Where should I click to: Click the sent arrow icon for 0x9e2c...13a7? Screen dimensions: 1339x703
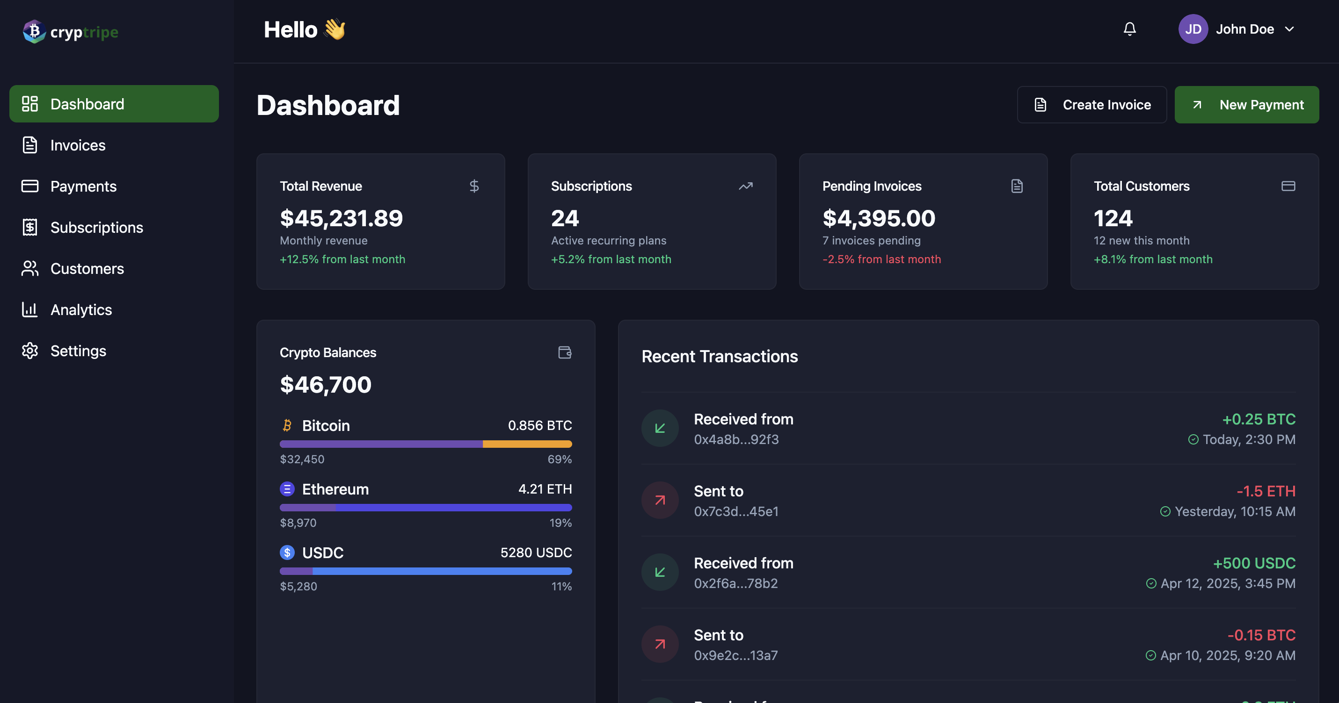point(660,644)
